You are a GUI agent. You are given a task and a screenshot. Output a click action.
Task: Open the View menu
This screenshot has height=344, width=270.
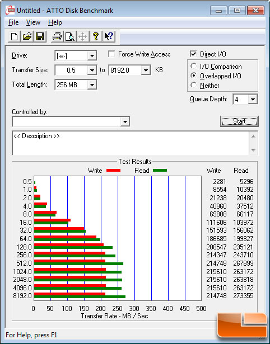pos(33,22)
